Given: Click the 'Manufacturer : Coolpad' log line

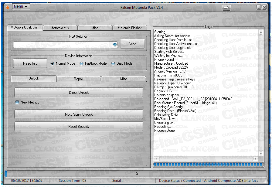Looking at the screenshot, I should pyautogui.click(x=171, y=63).
